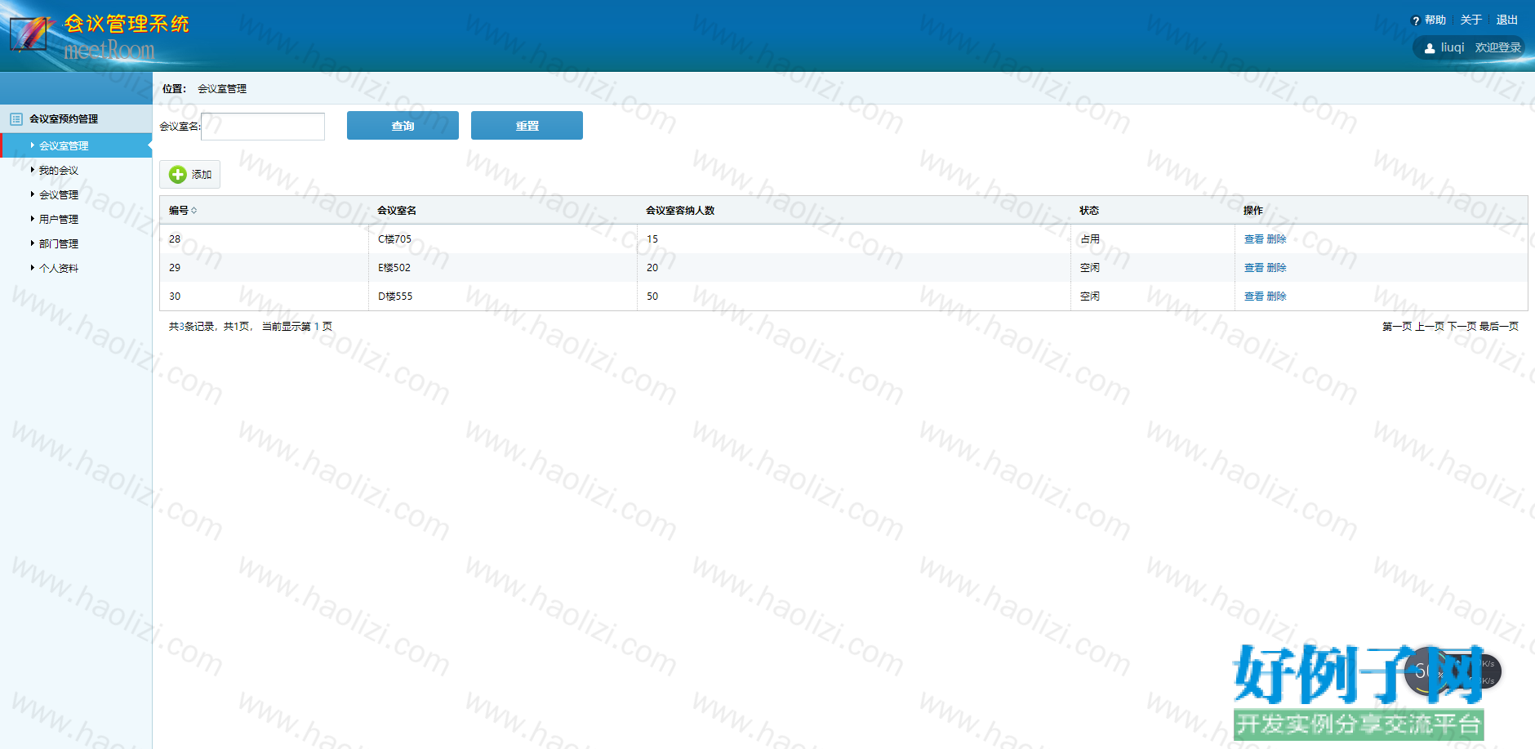Open the help question-mark icon
Image resolution: width=1535 pixels, height=749 pixels.
1416,21
